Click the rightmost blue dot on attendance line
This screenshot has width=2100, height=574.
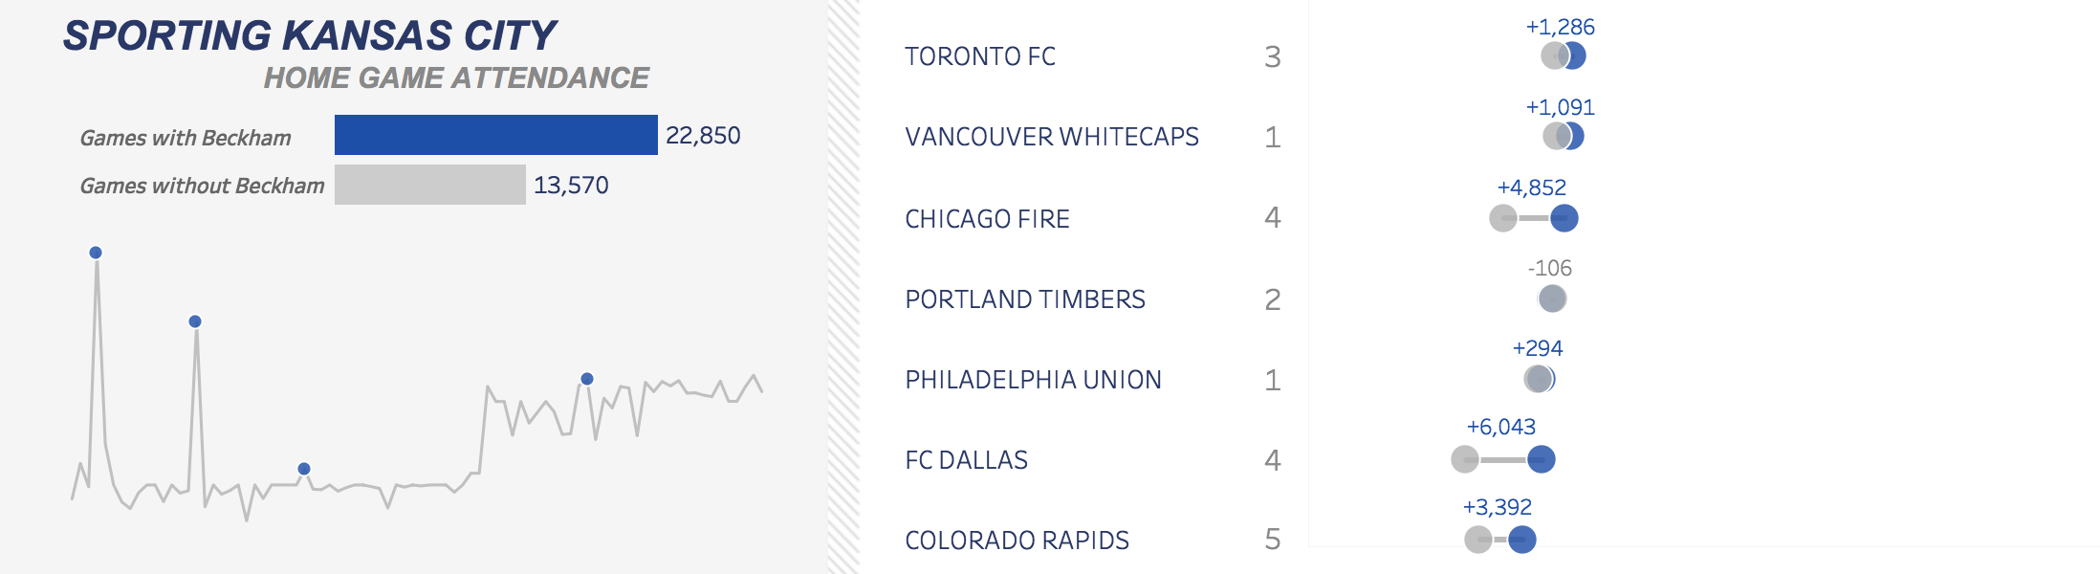[587, 379]
